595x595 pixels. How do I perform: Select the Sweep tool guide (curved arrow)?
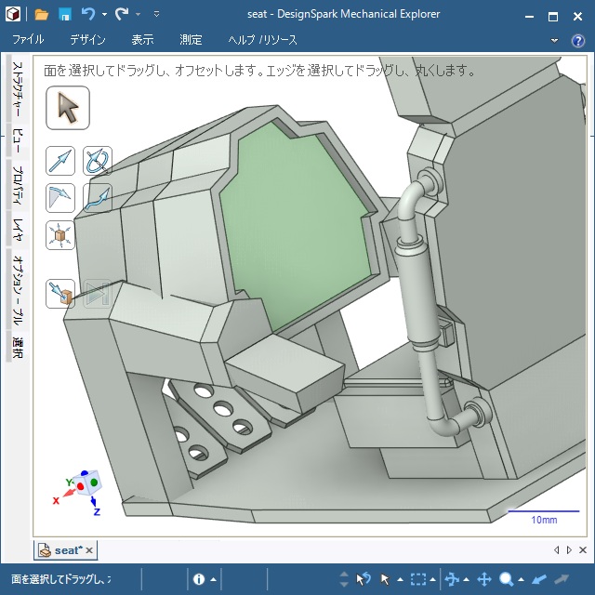pyautogui.click(x=97, y=197)
